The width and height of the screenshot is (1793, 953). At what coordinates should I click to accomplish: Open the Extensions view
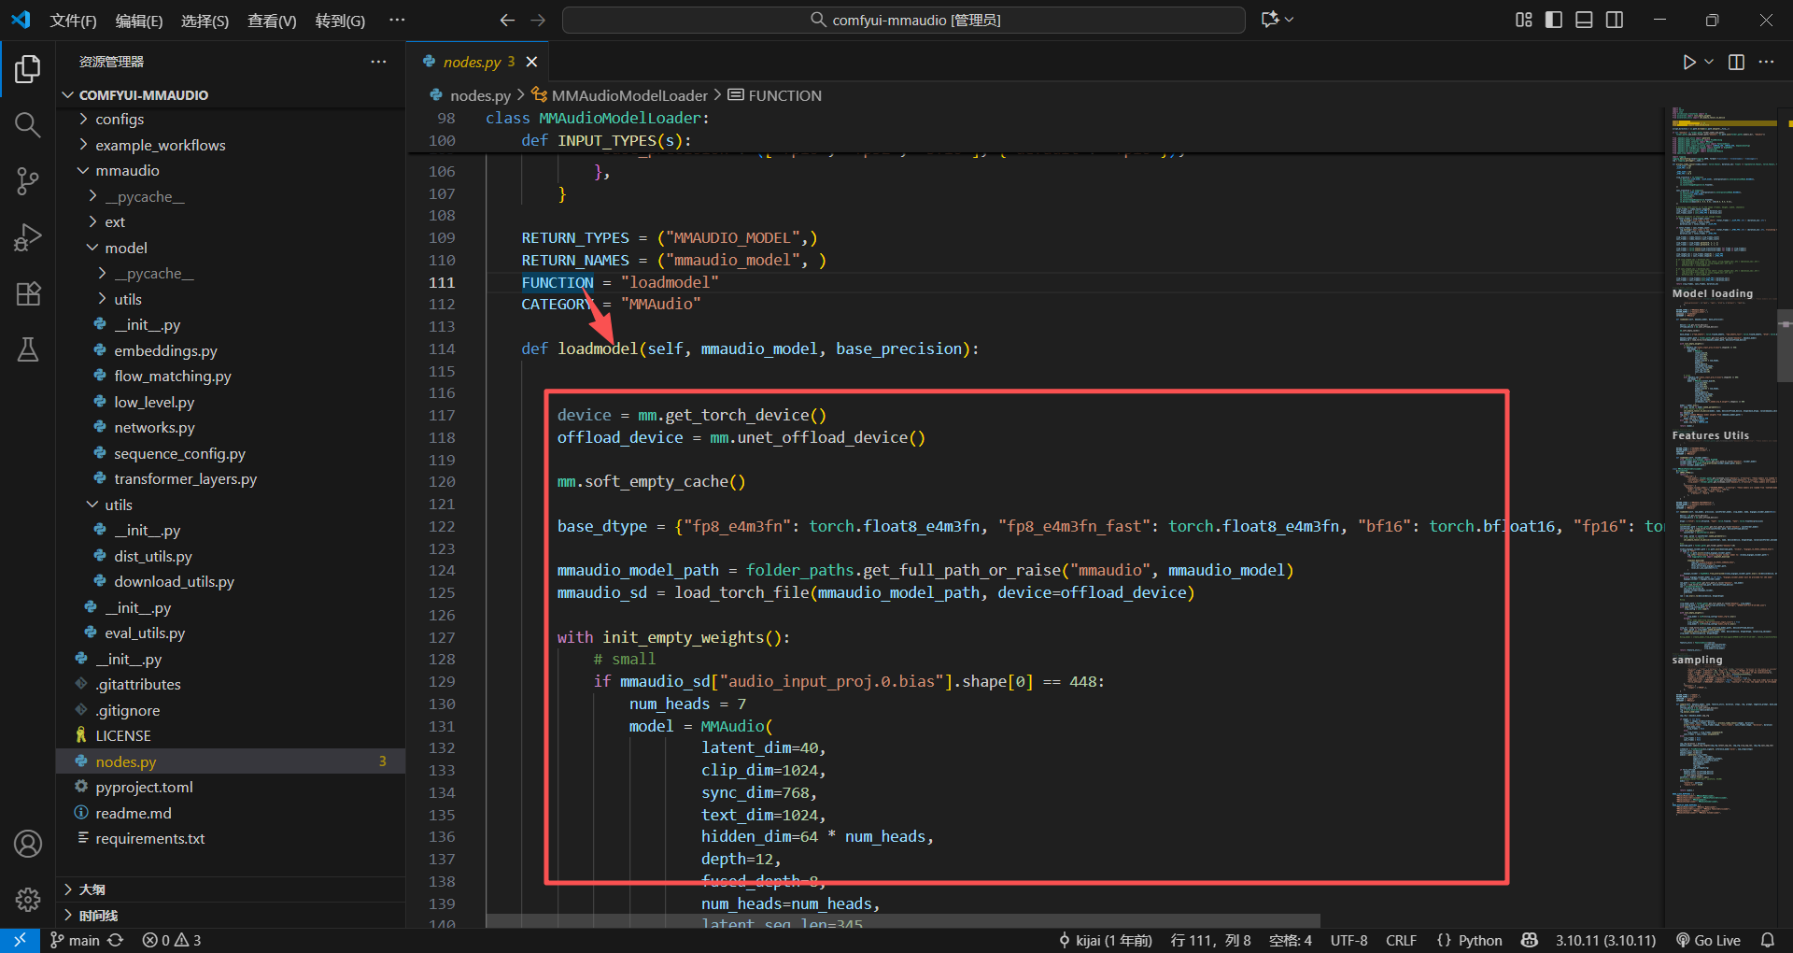click(28, 293)
